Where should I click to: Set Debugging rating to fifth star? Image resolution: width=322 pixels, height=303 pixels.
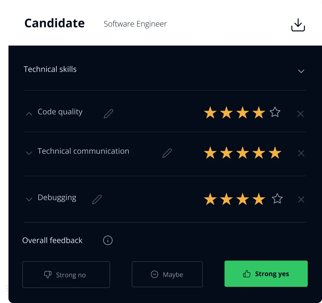277,199
